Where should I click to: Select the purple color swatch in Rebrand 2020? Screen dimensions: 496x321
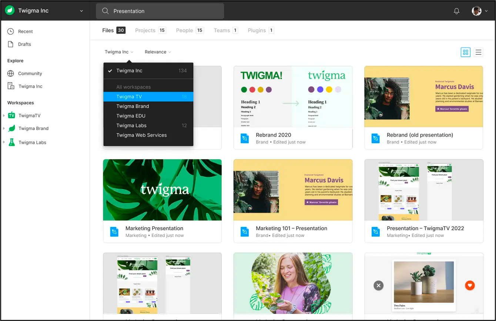[268, 89]
